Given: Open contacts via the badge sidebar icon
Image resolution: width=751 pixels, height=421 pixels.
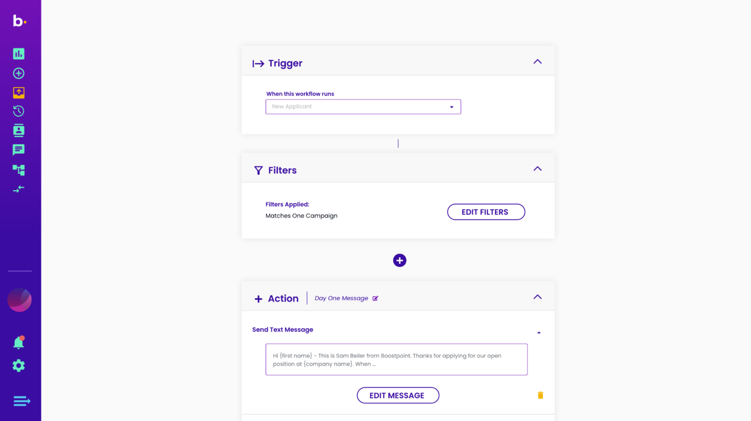Looking at the screenshot, I should pos(18,130).
